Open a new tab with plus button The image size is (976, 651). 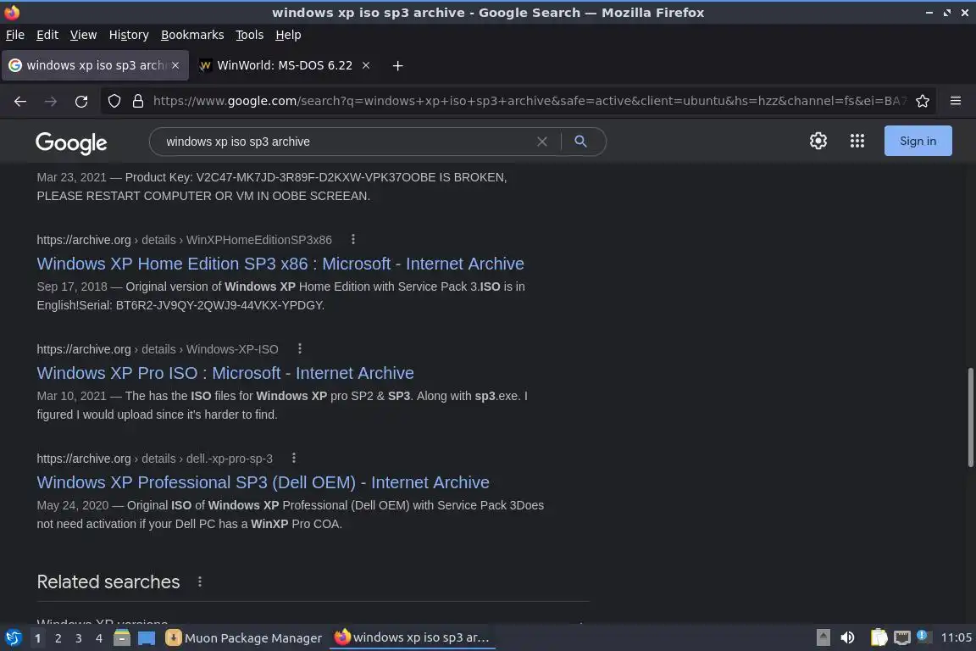[x=397, y=65]
